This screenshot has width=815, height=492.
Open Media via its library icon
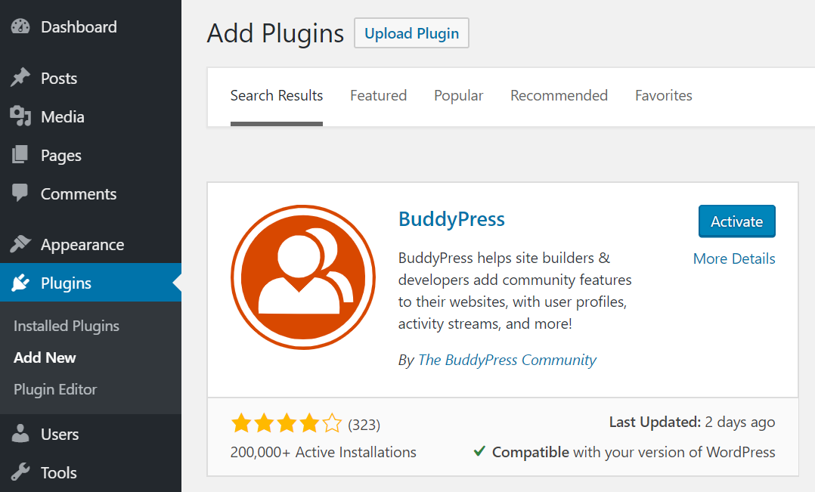pyautogui.click(x=20, y=116)
